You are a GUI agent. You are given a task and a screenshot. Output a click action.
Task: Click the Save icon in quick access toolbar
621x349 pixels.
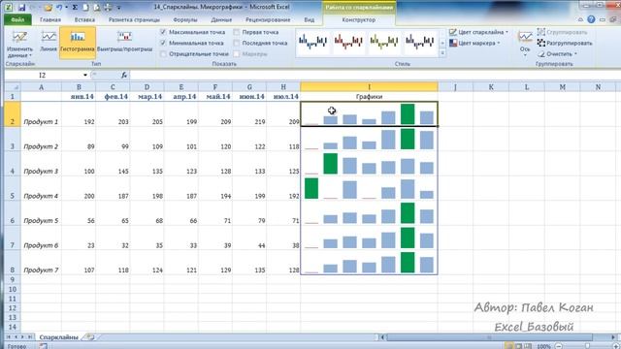tap(21, 8)
